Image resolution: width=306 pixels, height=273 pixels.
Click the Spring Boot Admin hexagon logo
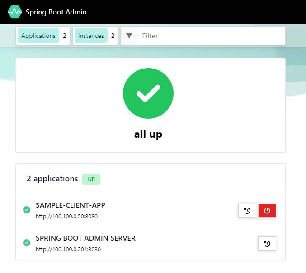[x=15, y=12]
